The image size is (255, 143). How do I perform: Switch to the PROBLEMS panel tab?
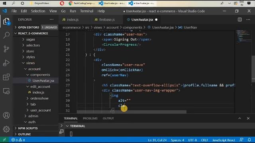pyautogui.click(x=90, y=118)
